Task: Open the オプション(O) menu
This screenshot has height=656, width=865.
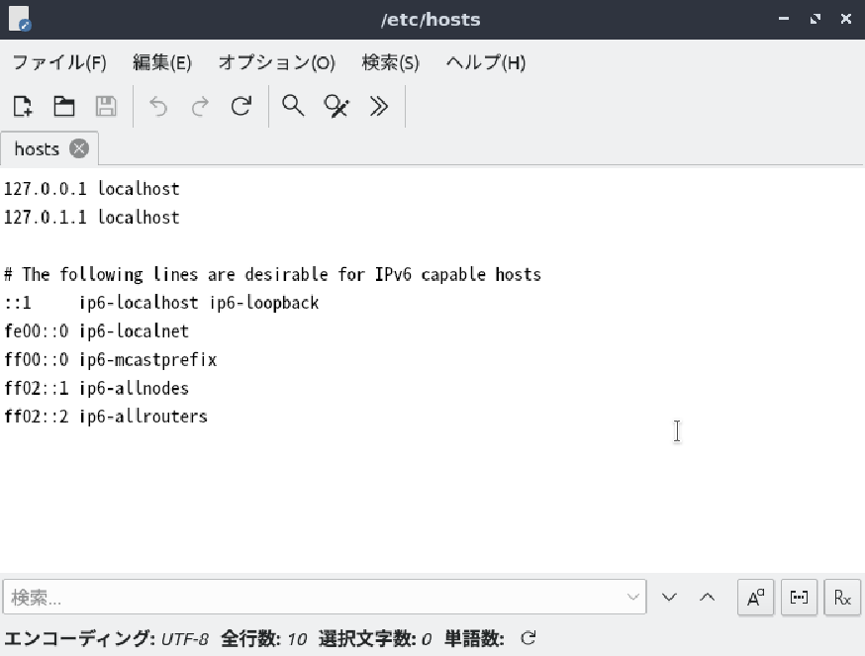Action: (x=276, y=62)
